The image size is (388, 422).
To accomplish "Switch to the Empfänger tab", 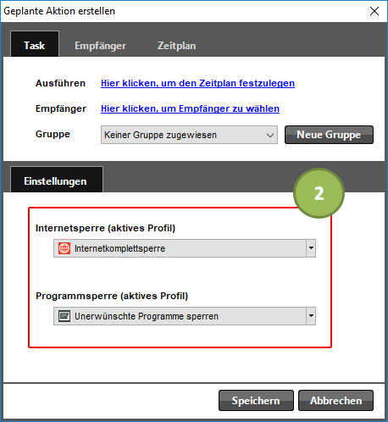I will [100, 46].
